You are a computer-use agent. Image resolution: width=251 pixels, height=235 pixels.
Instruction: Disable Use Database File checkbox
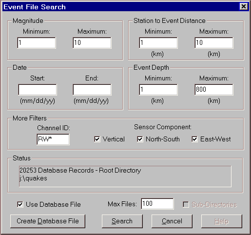tap(20, 204)
